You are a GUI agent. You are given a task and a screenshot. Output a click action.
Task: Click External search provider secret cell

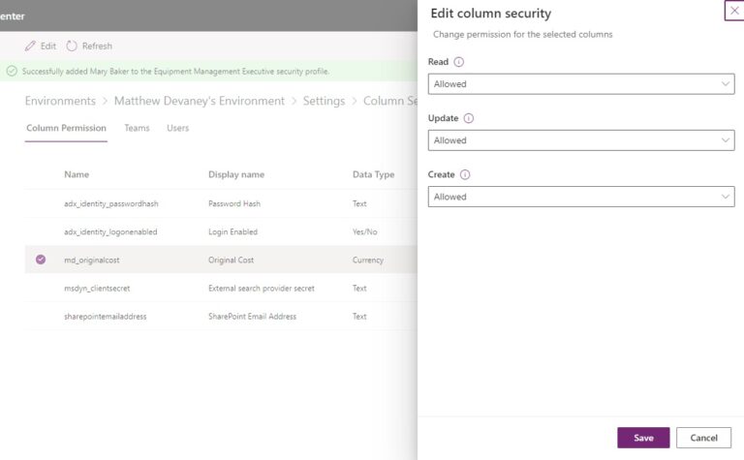pos(262,289)
